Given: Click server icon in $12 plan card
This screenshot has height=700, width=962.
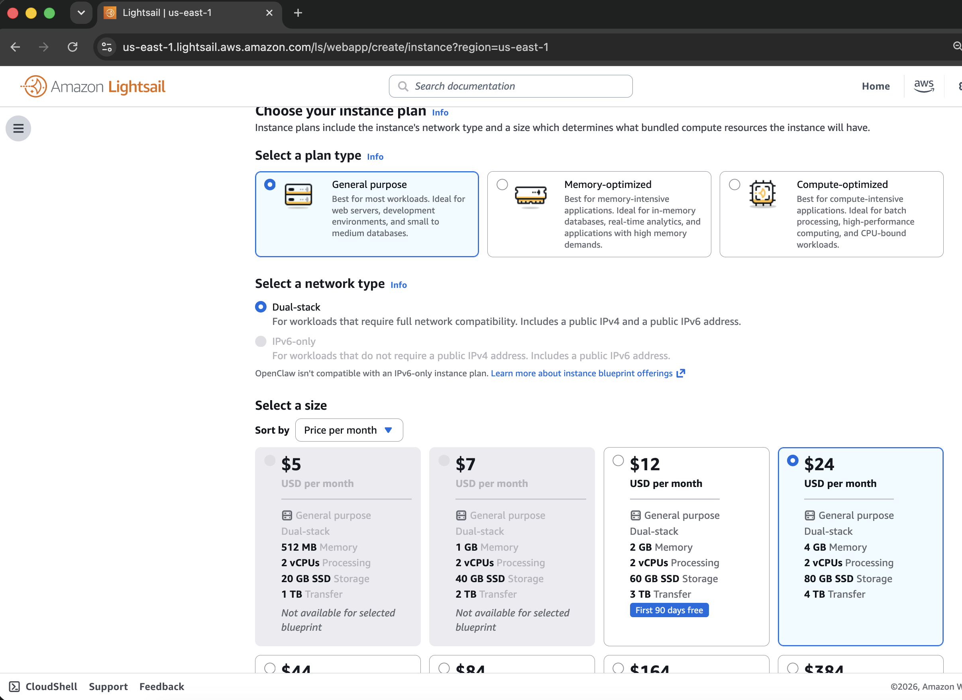Looking at the screenshot, I should [635, 515].
